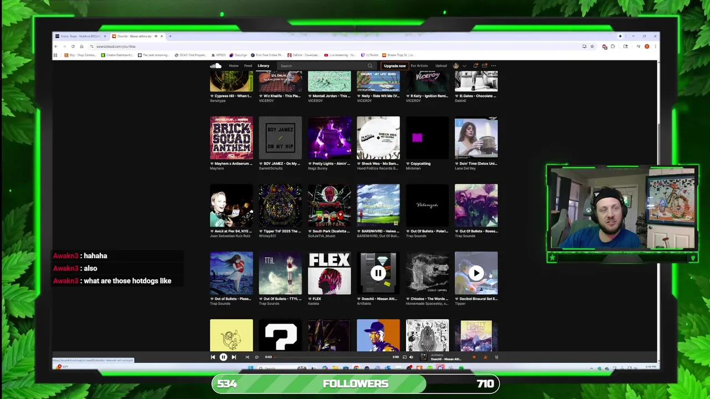Open the Windows Start button
Image resolution: width=710 pixels, height=399 pixels.
pyautogui.click(x=250, y=367)
